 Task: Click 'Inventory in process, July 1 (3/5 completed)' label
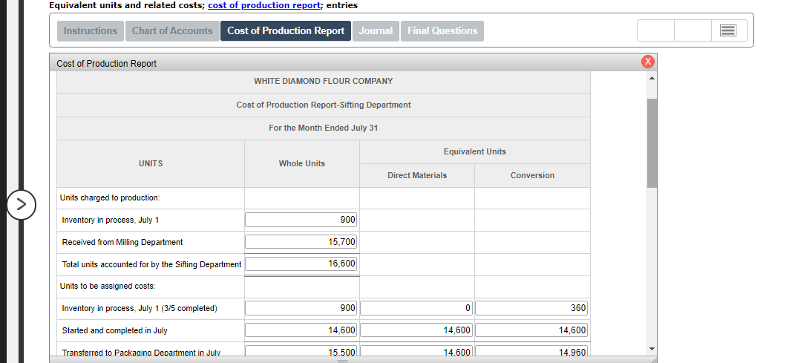140,308
